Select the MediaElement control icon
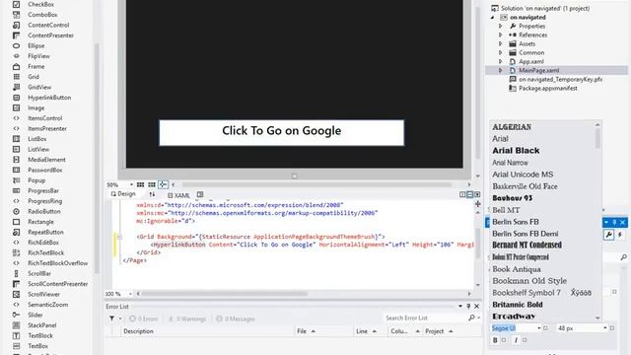This screenshot has height=355, width=631. pos(16,160)
